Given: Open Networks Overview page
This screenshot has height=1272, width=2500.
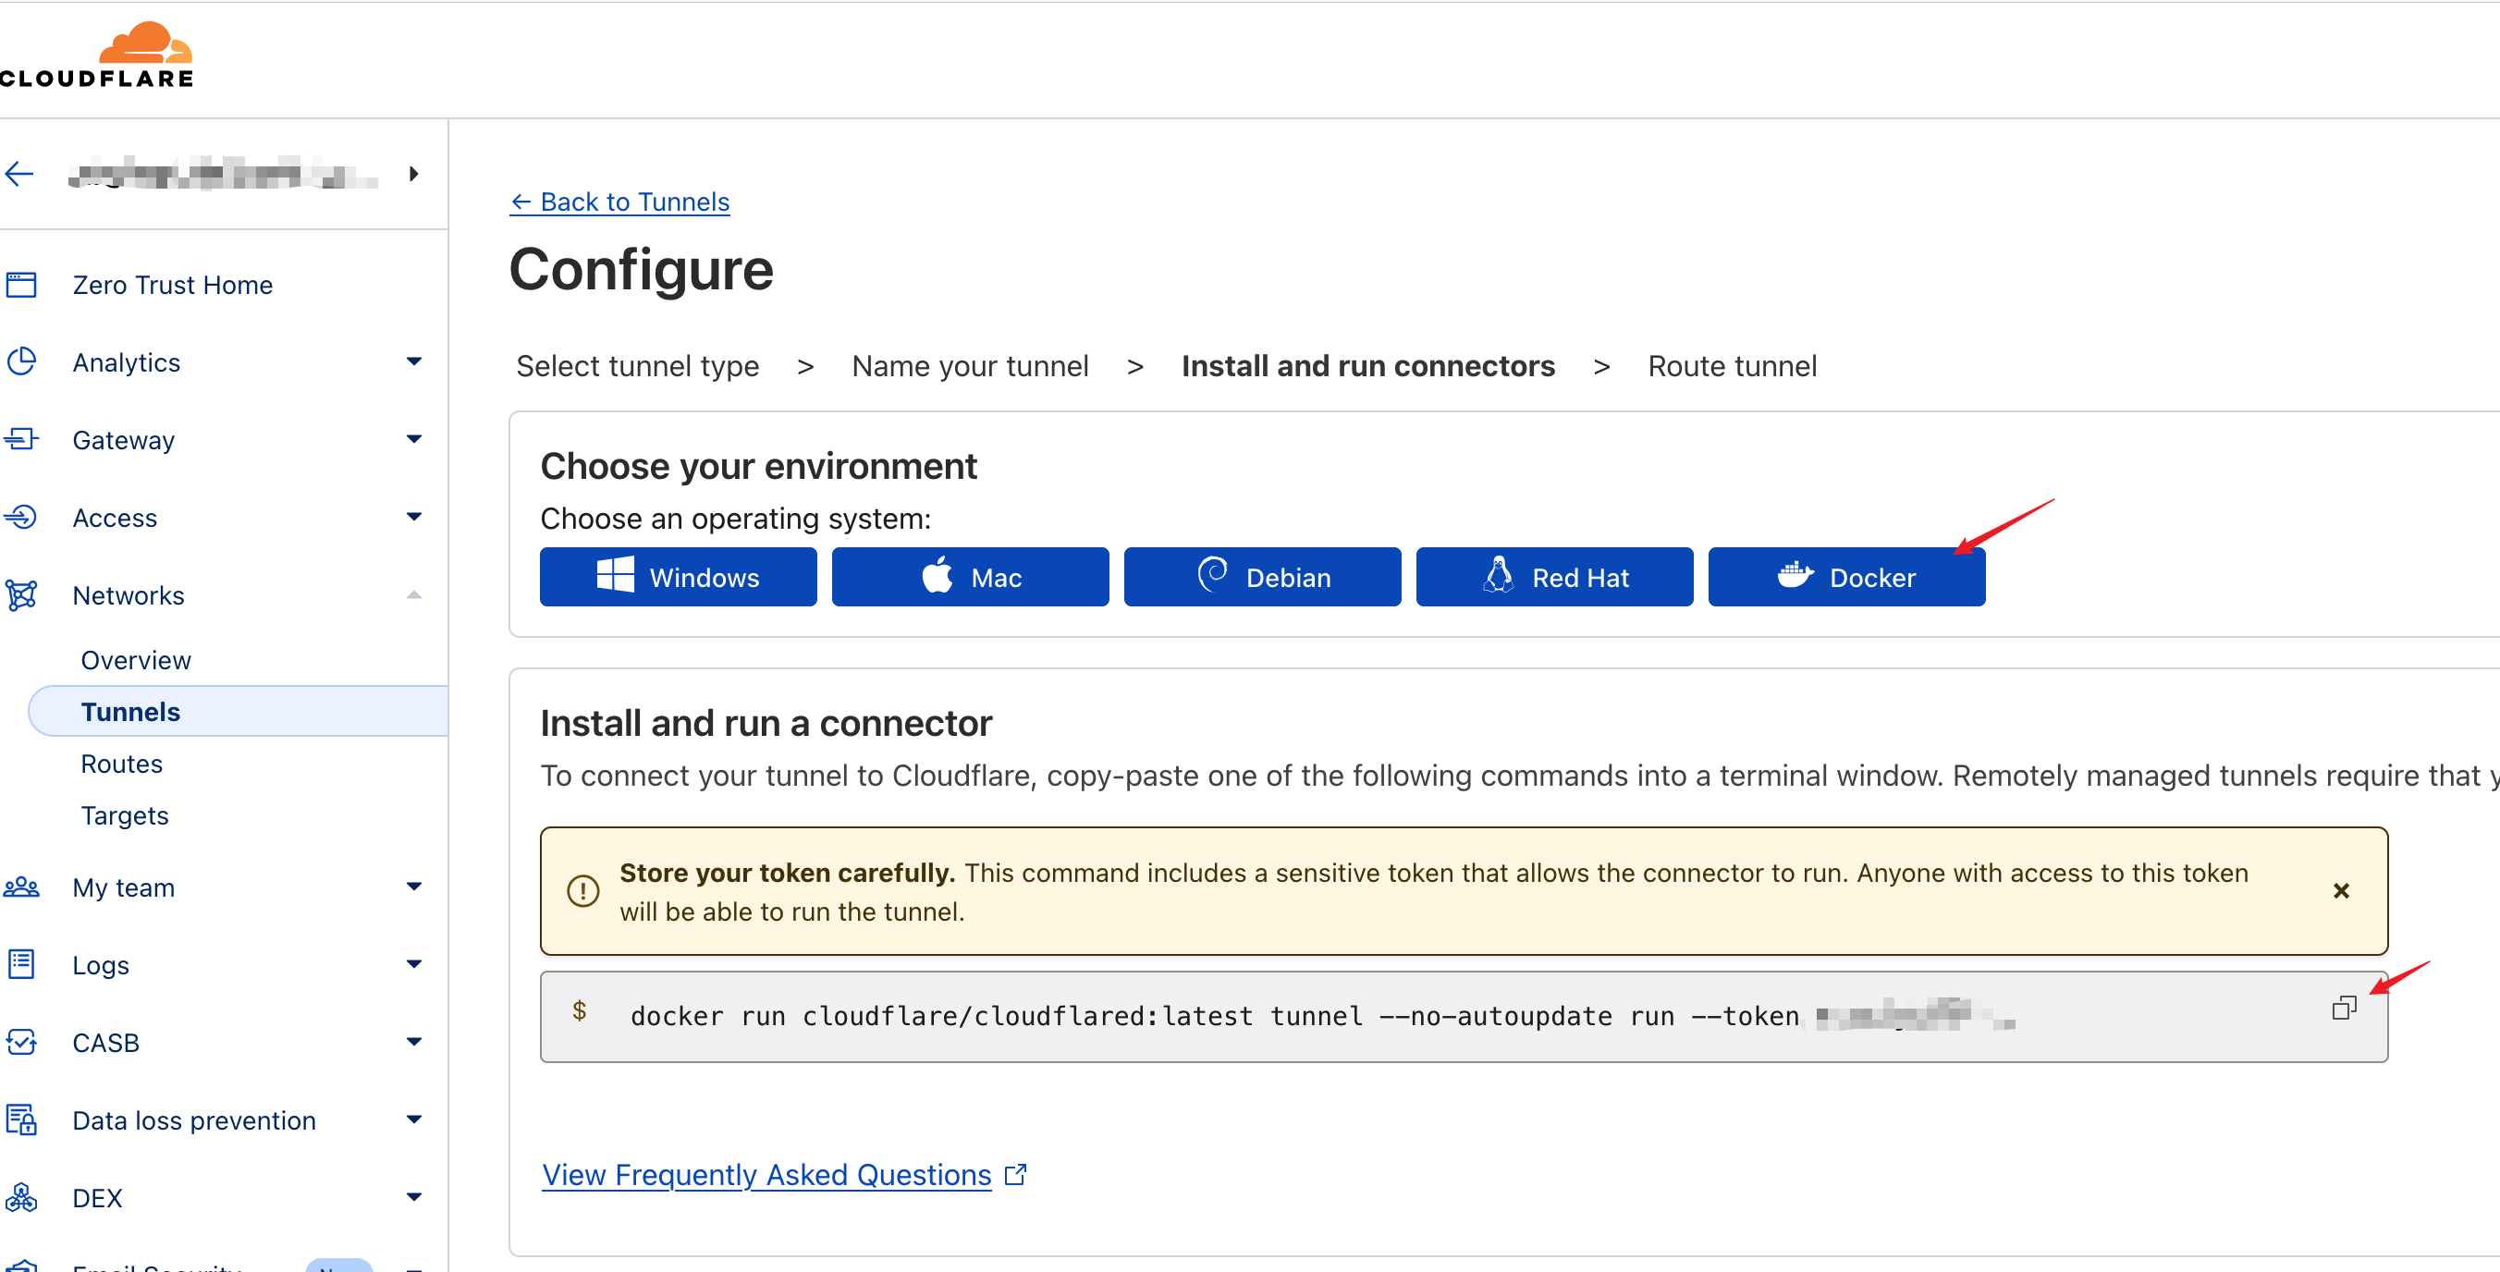Looking at the screenshot, I should pyautogui.click(x=136, y=660).
